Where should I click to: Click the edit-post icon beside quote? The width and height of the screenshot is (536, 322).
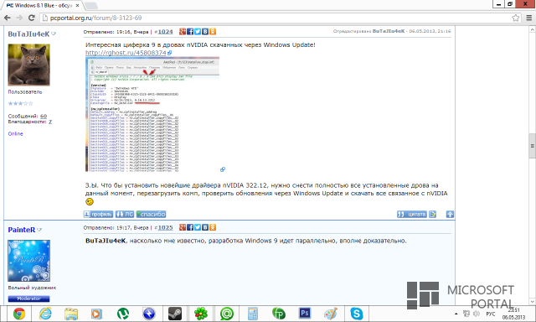tap(433, 214)
